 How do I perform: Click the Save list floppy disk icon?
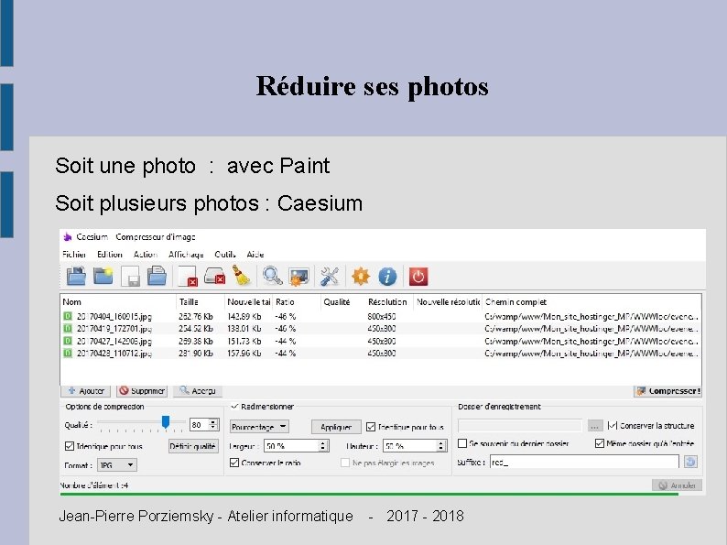(x=130, y=277)
